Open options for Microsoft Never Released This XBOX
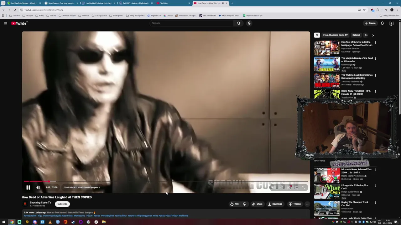Screen dimensions: 401x225 click(x=376, y=170)
